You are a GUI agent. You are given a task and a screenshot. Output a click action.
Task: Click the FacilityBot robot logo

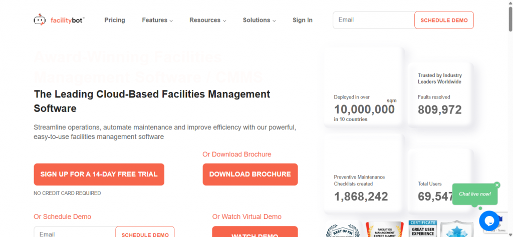pyautogui.click(x=40, y=20)
